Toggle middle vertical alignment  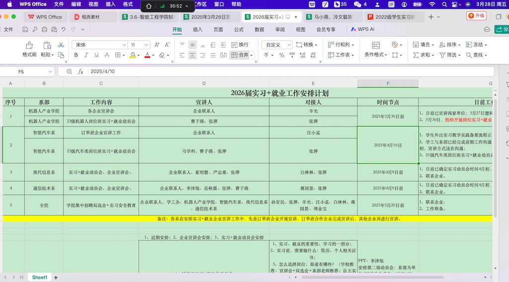[192, 45]
